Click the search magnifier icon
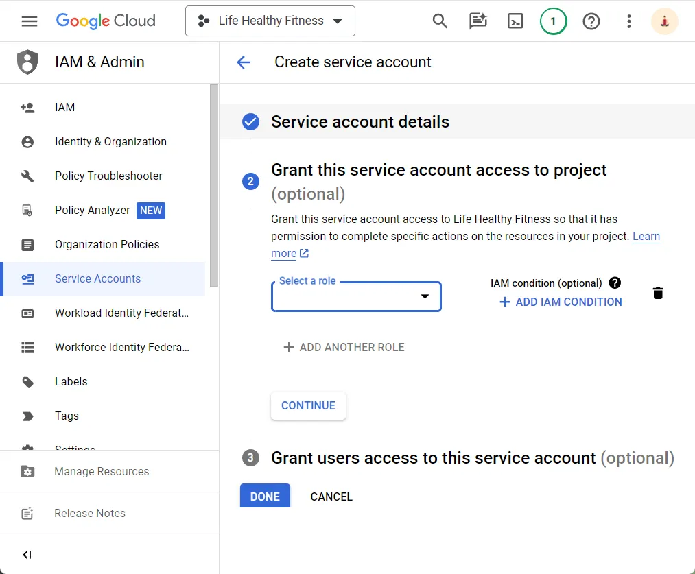The width and height of the screenshot is (695, 574). 440,21
